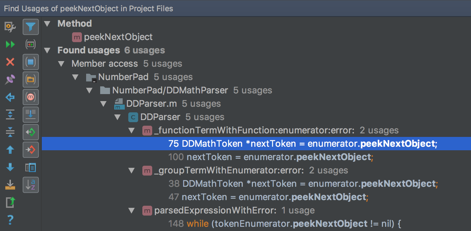Pin the Find Usages tab

tap(10, 80)
